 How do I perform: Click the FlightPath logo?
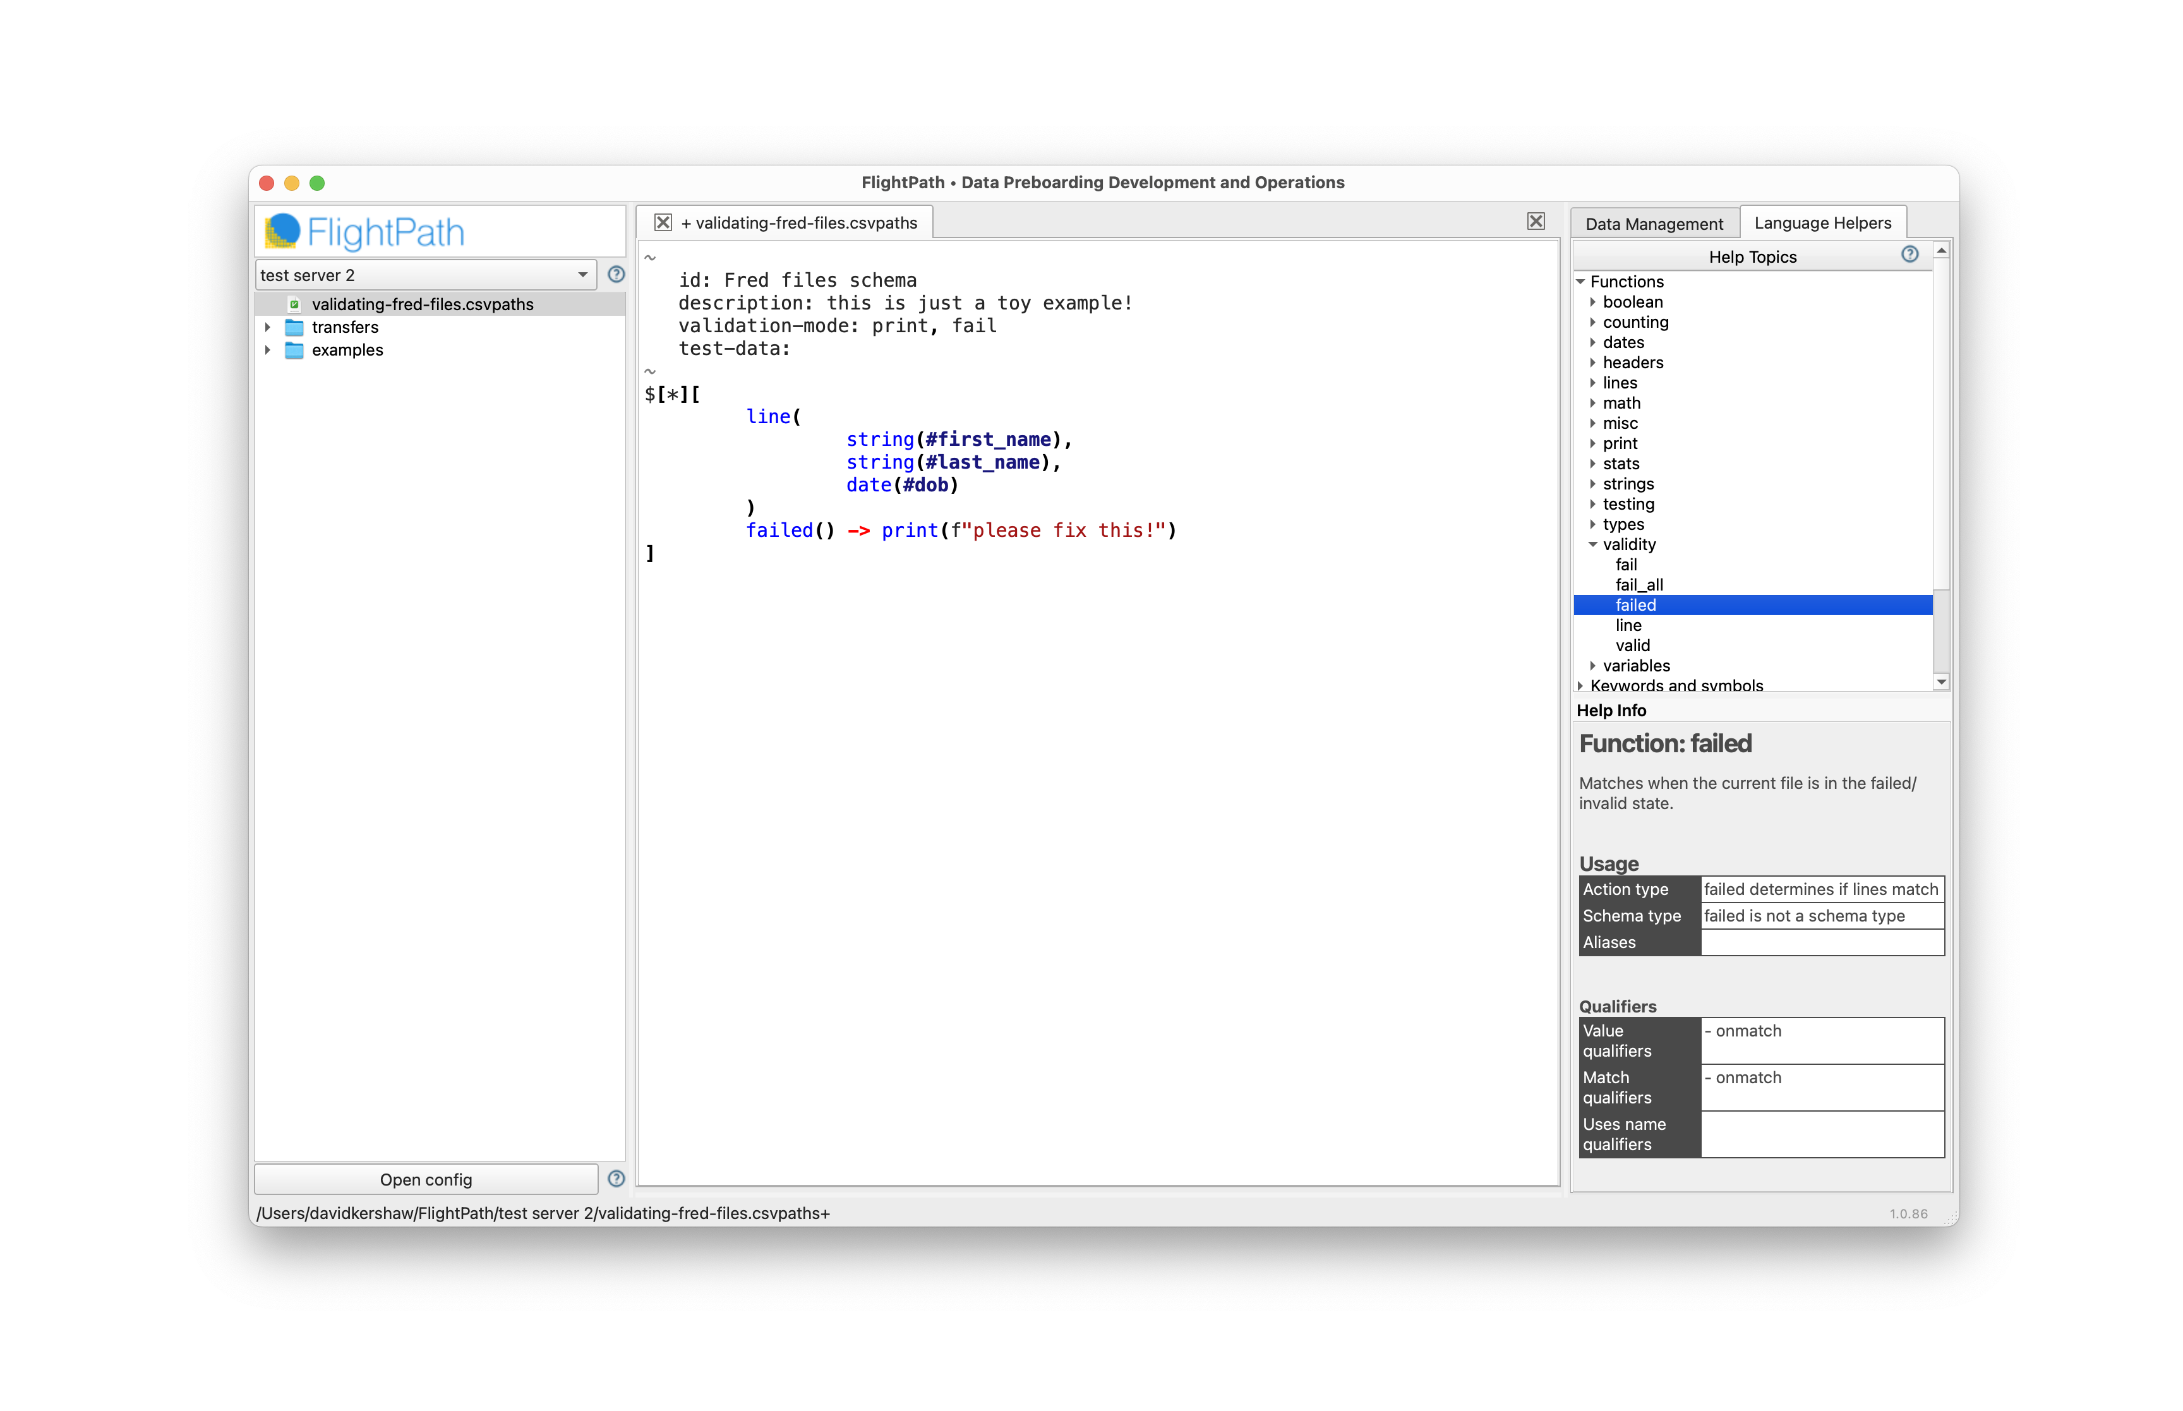click(364, 232)
